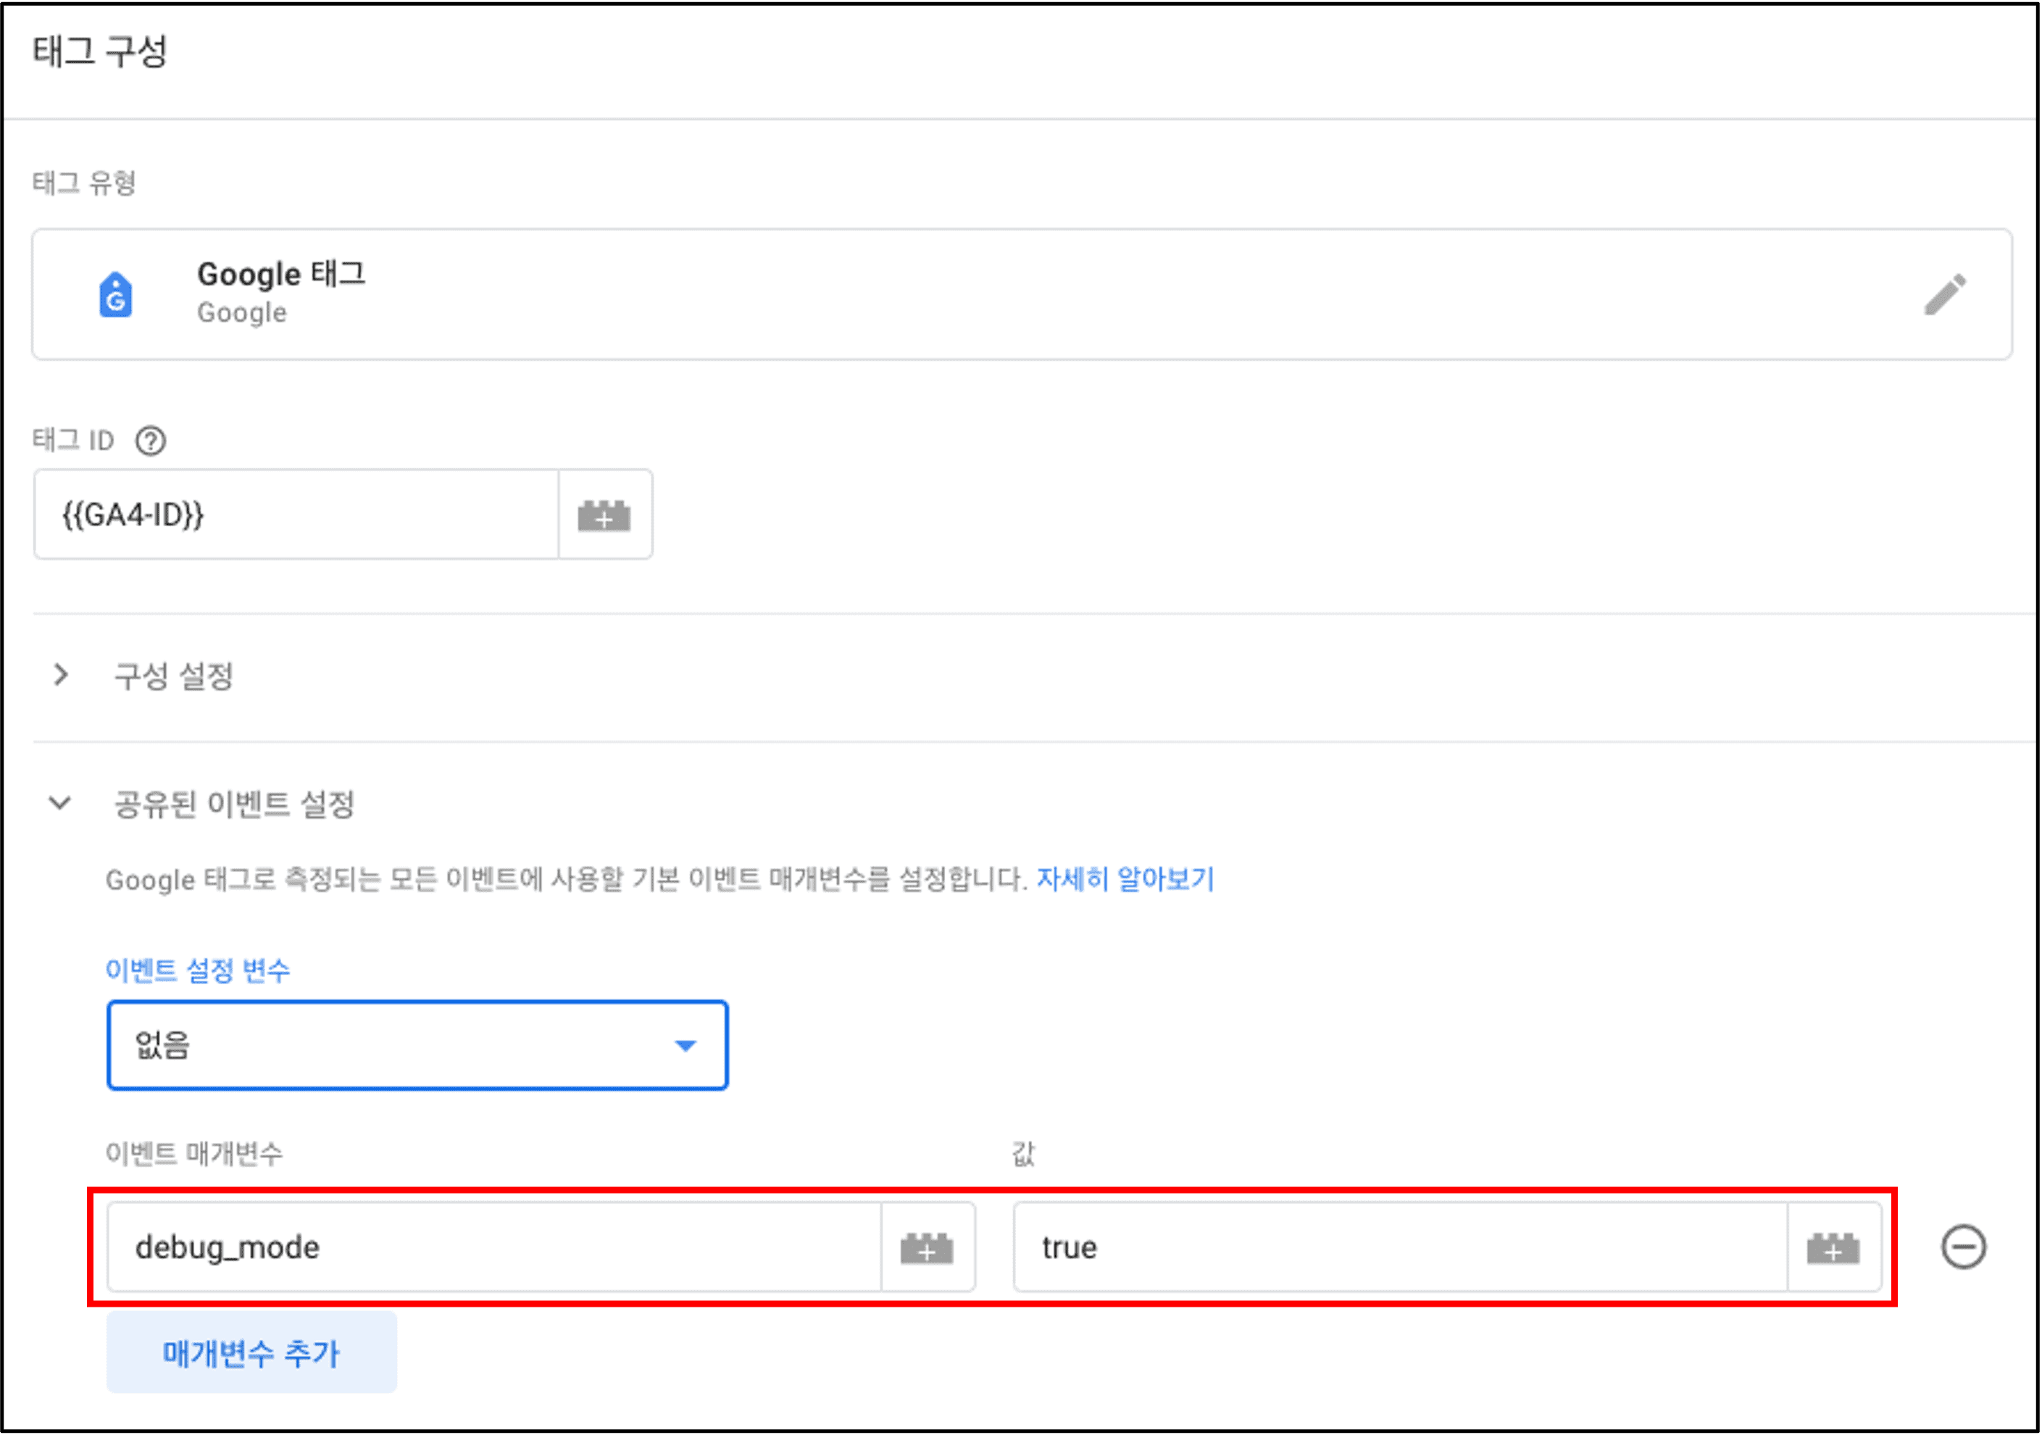
Task: Click the 구성 설정 section title
Action: pos(173,676)
